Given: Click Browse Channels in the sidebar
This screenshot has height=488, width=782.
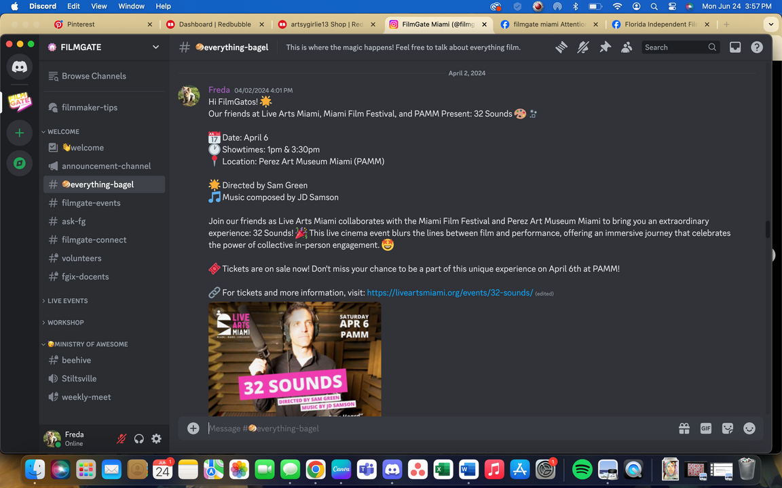Looking at the screenshot, I should (x=94, y=76).
